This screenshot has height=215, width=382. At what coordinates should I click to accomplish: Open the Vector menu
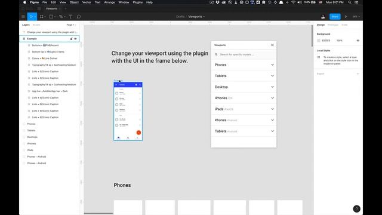point(87,2)
